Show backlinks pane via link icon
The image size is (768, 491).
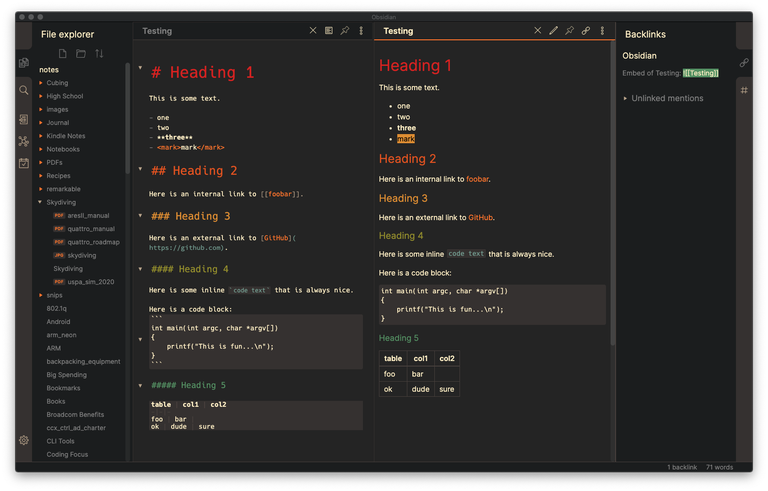pyautogui.click(x=744, y=63)
